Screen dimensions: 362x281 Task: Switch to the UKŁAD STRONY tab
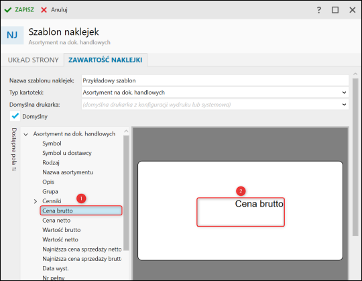pyautogui.click(x=34, y=60)
